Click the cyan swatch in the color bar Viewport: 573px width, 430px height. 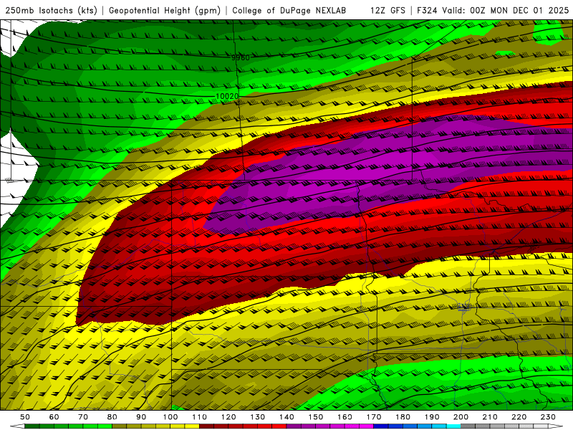tap(453, 426)
